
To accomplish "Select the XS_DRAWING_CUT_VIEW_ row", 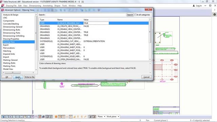I will pos(94,41).
